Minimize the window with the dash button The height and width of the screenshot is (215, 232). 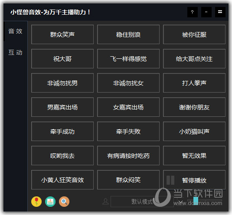click(x=206, y=12)
